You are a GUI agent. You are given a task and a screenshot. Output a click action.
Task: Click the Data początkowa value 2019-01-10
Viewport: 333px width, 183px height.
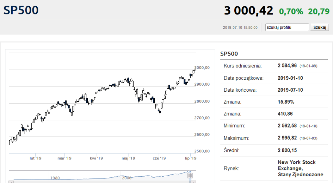coord(290,78)
